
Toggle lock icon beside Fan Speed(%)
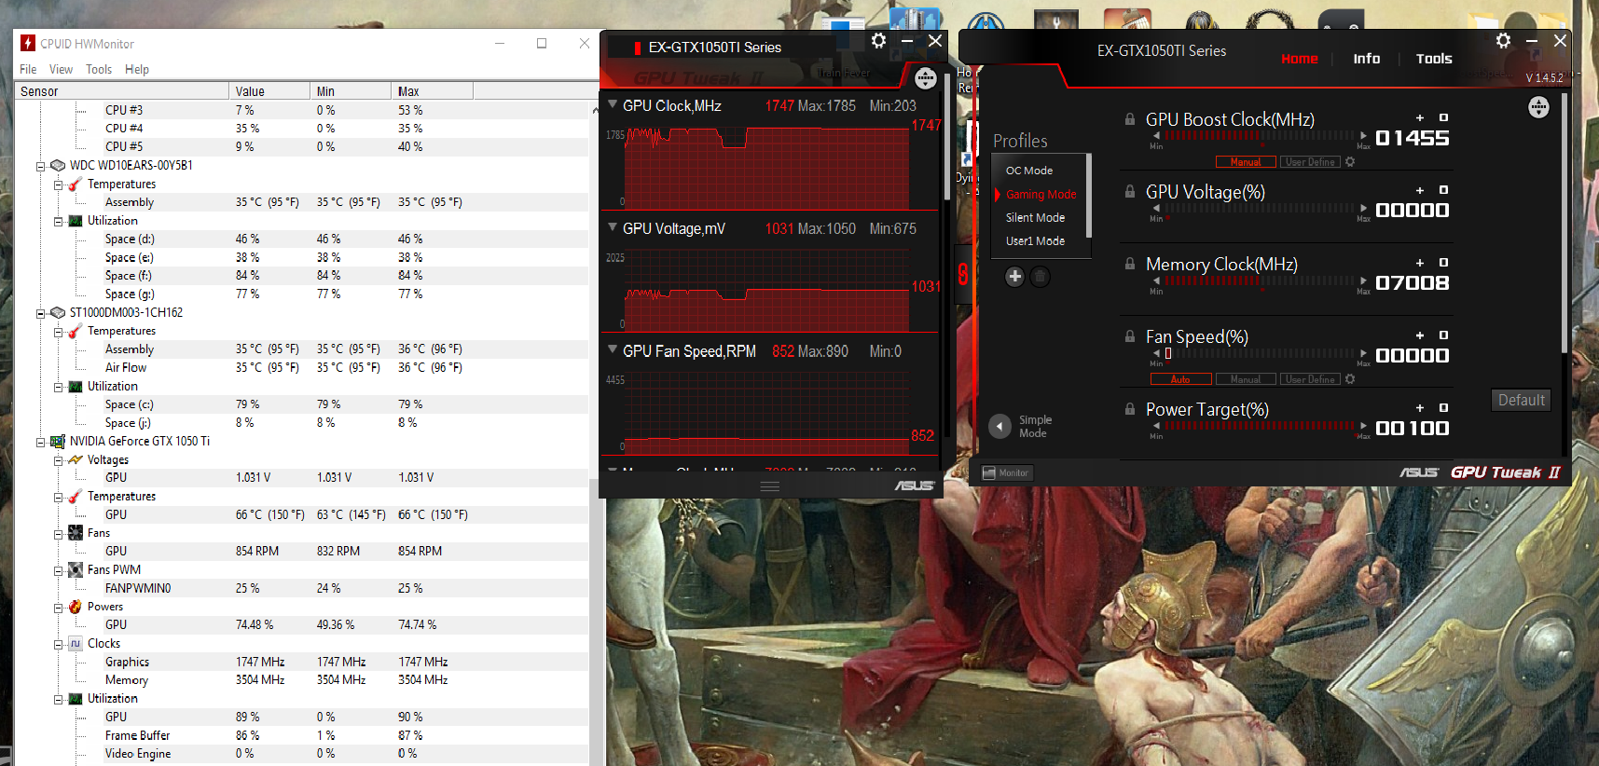point(1130,336)
